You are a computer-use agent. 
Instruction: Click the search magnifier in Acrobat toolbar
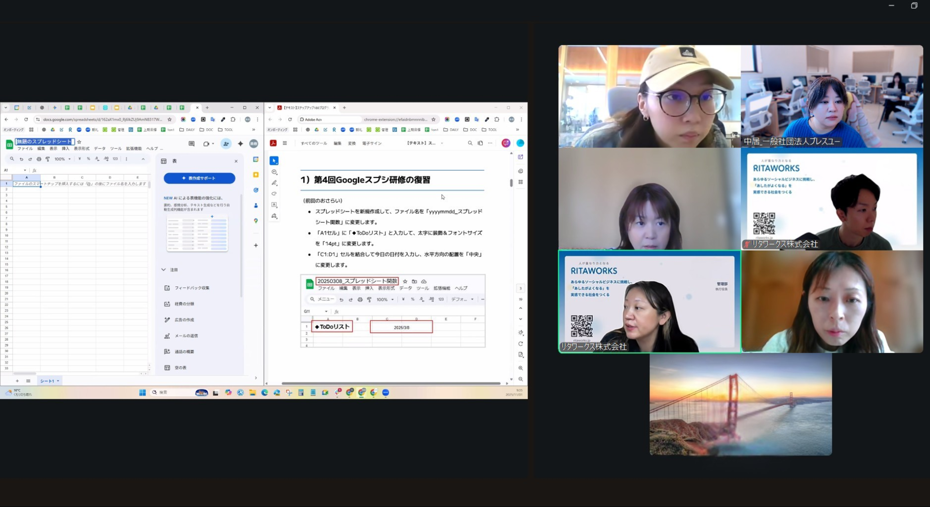tap(470, 143)
